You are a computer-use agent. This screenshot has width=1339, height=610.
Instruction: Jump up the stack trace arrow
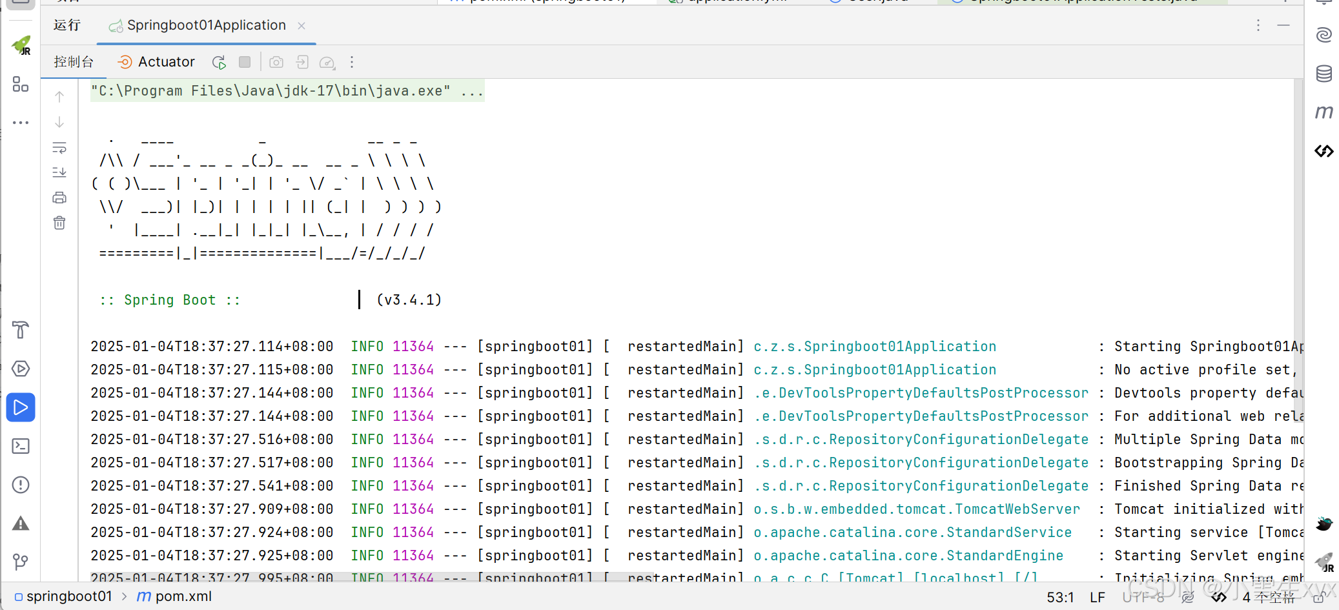pos(59,97)
